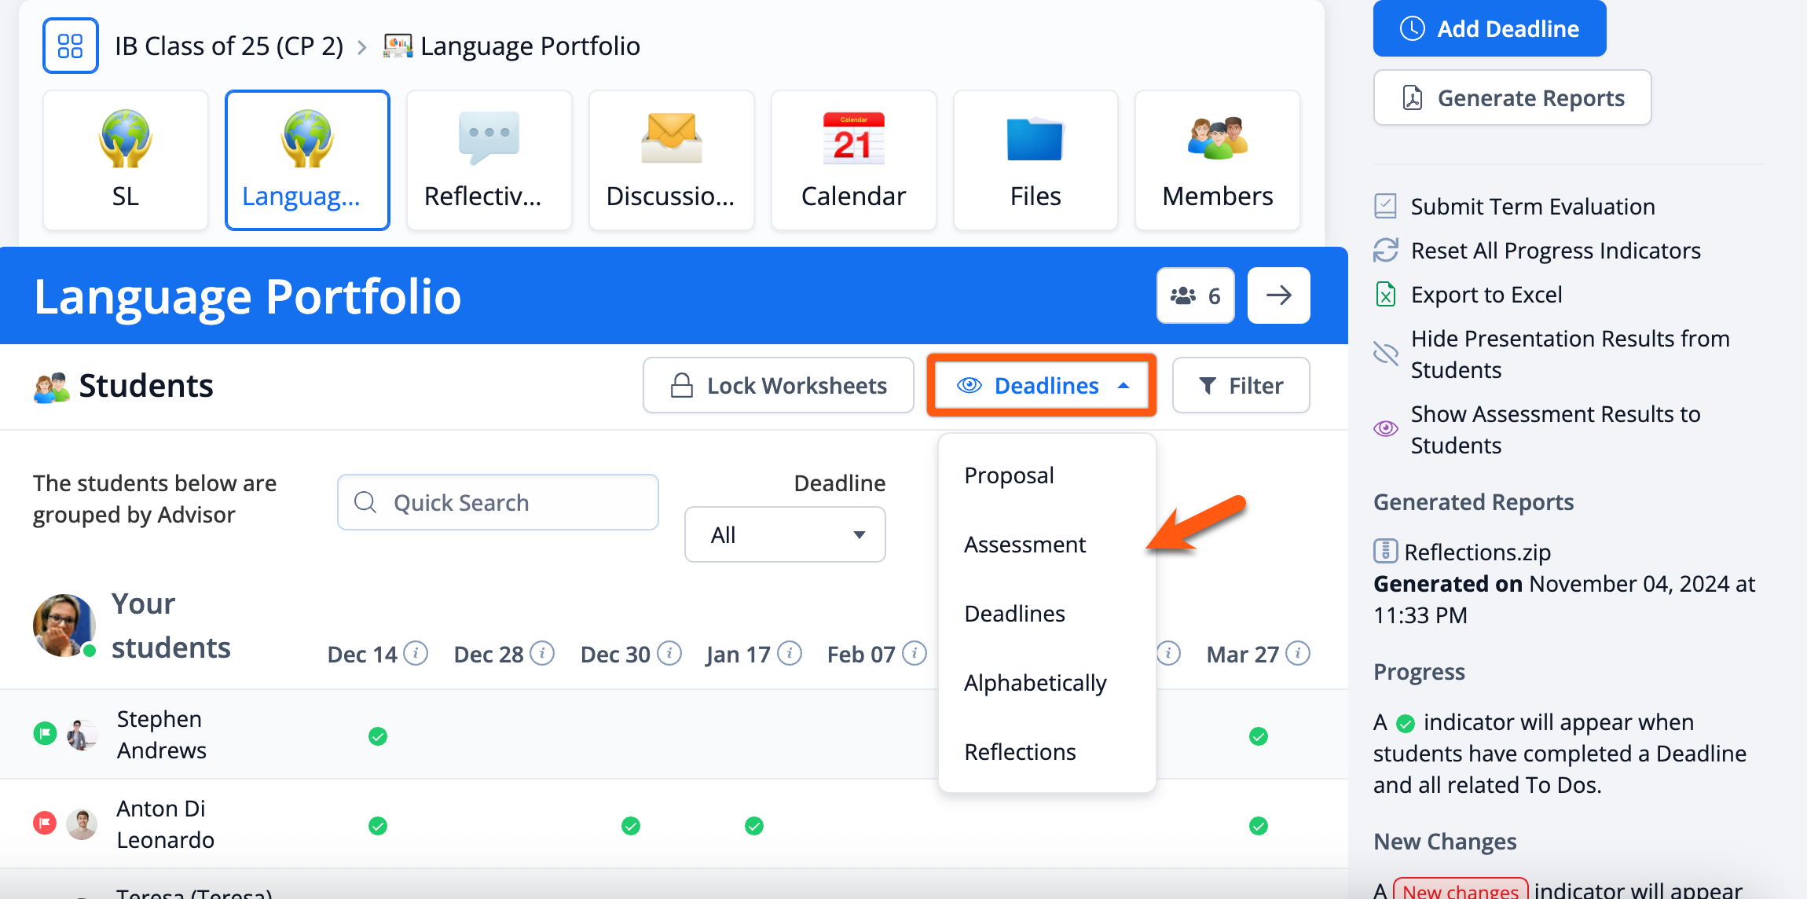
Task: Click the dashboard grid icon in breadcrumb
Action: (x=70, y=46)
